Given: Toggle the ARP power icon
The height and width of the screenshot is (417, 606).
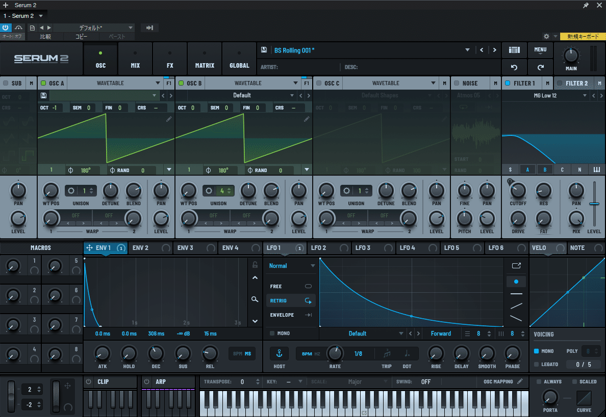Looking at the screenshot, I should tap(146, 381).
